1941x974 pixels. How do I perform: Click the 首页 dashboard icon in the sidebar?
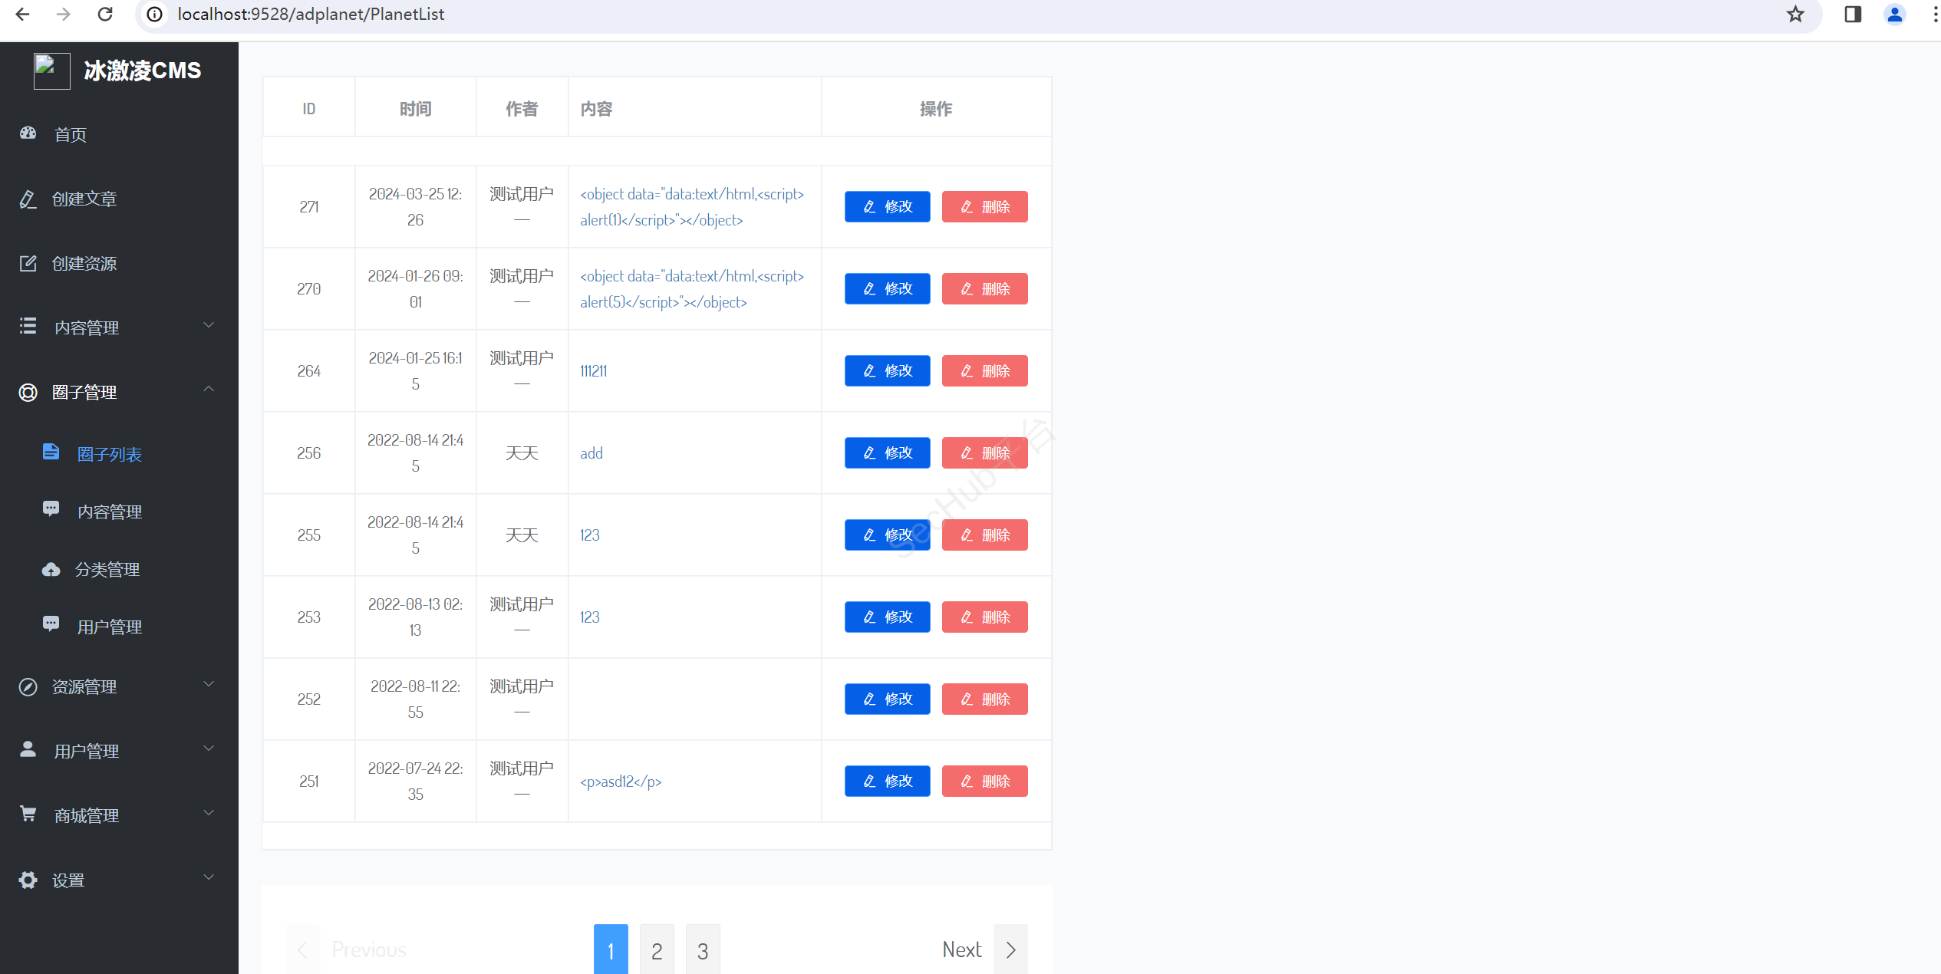[28, 133]
